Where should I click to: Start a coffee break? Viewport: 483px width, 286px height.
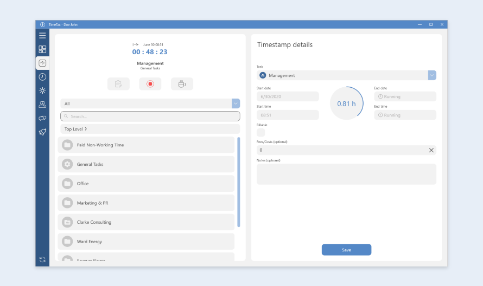pos(182,84)
